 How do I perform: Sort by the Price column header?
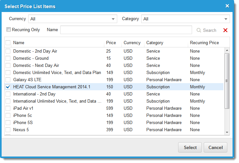pos(111,43)
